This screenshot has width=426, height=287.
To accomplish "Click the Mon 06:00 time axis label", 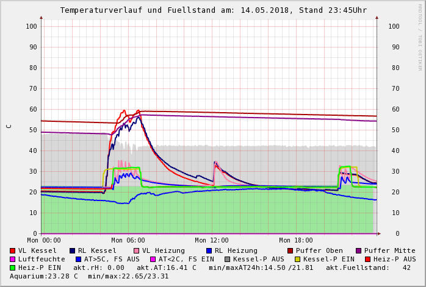I will coord(128,241).
